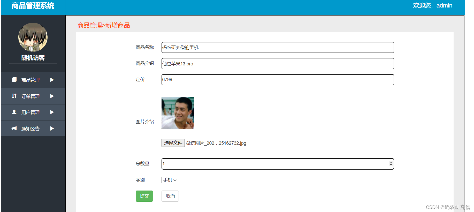
Task: Click the selected file name 微信图片_202…25162732.jpg
Action: (216, 143)
